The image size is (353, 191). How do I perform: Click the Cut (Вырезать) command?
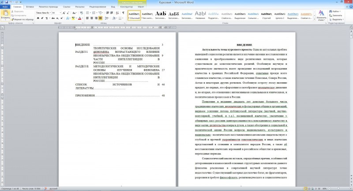point(17,11)
